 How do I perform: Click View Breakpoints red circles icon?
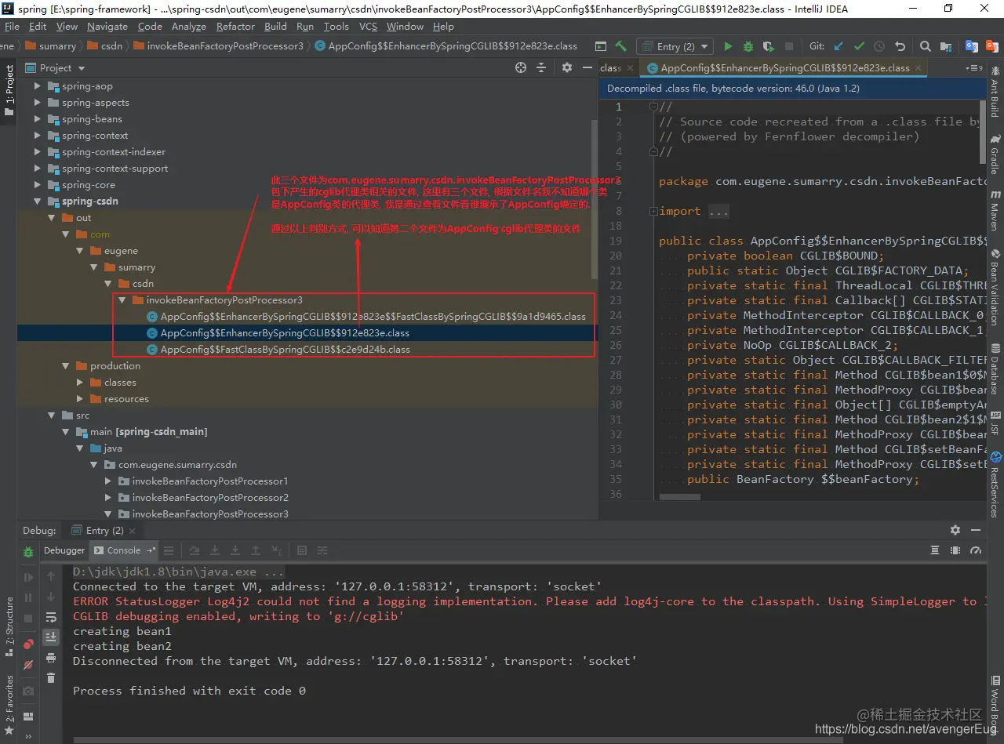pyautogui.click(x=28, y=644)
